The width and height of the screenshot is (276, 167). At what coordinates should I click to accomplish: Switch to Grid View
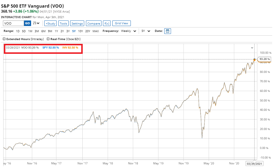[121, 23]
